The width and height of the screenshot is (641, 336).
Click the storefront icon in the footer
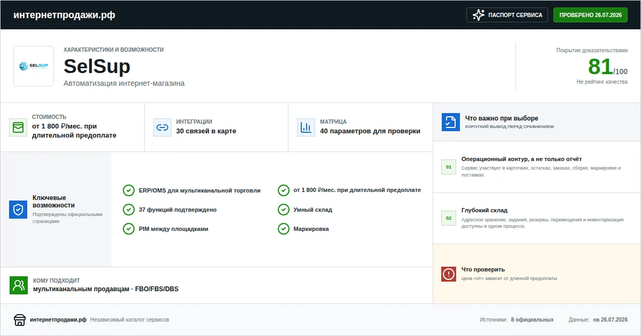[x=20, y=320]
